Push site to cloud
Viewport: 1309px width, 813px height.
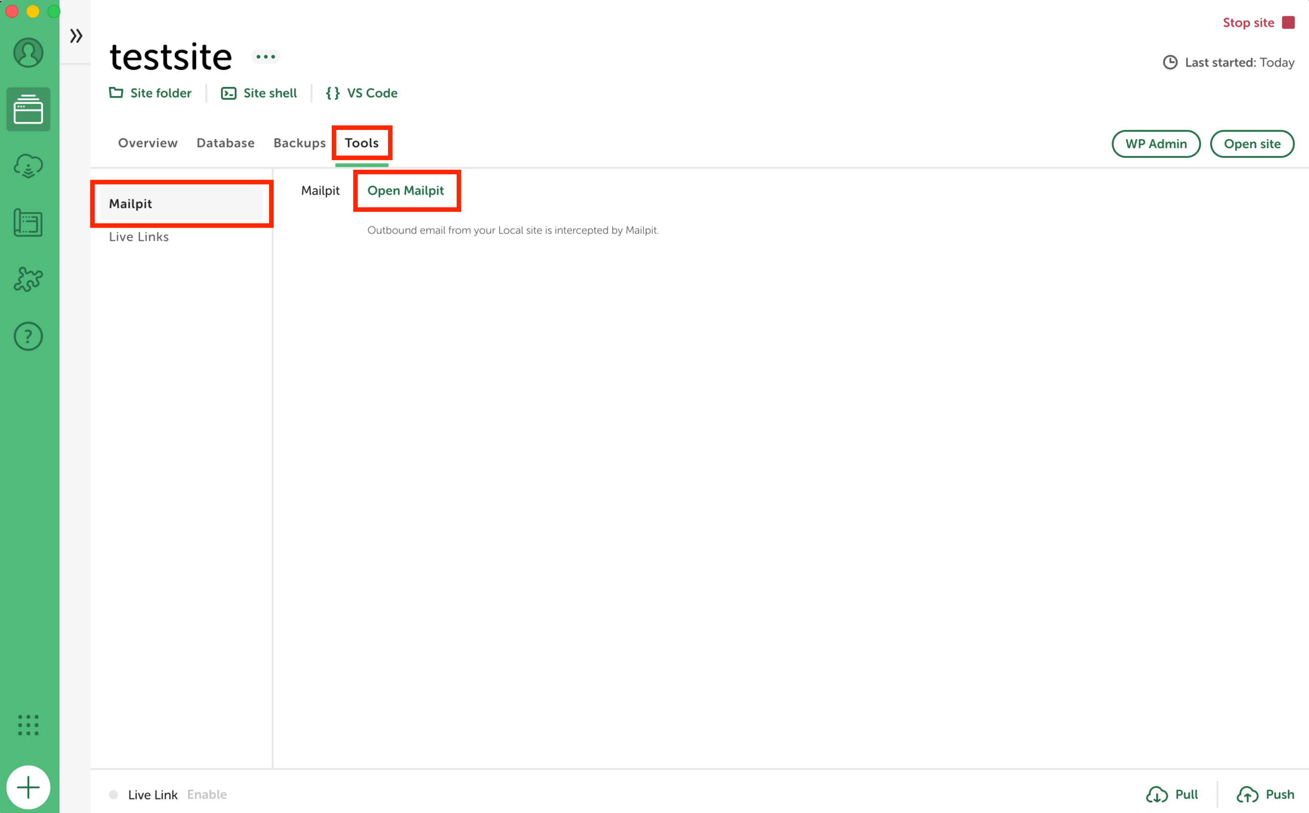pyautogui.click(x=1266, y=794)
